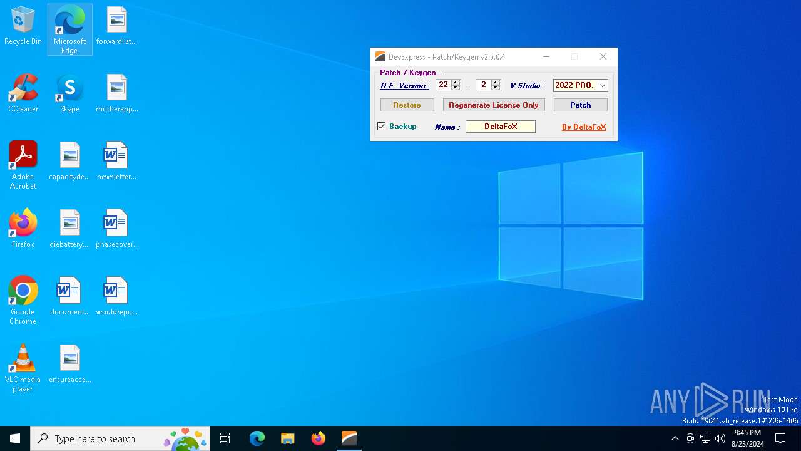This screenshot has width=801, height=451.
Task: Select the wouldrepo Word document icon
Action: 116,297
